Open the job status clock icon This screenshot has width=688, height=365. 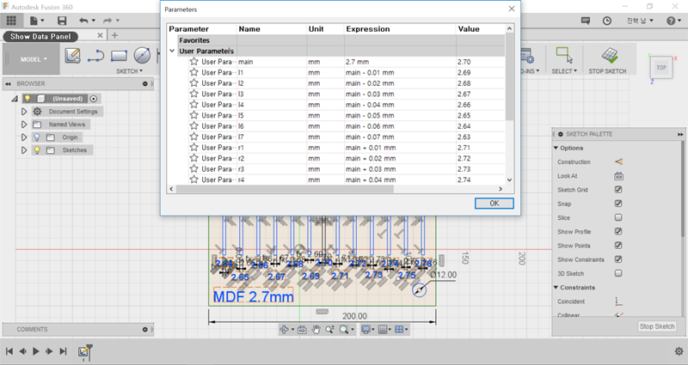coord(607,21)
